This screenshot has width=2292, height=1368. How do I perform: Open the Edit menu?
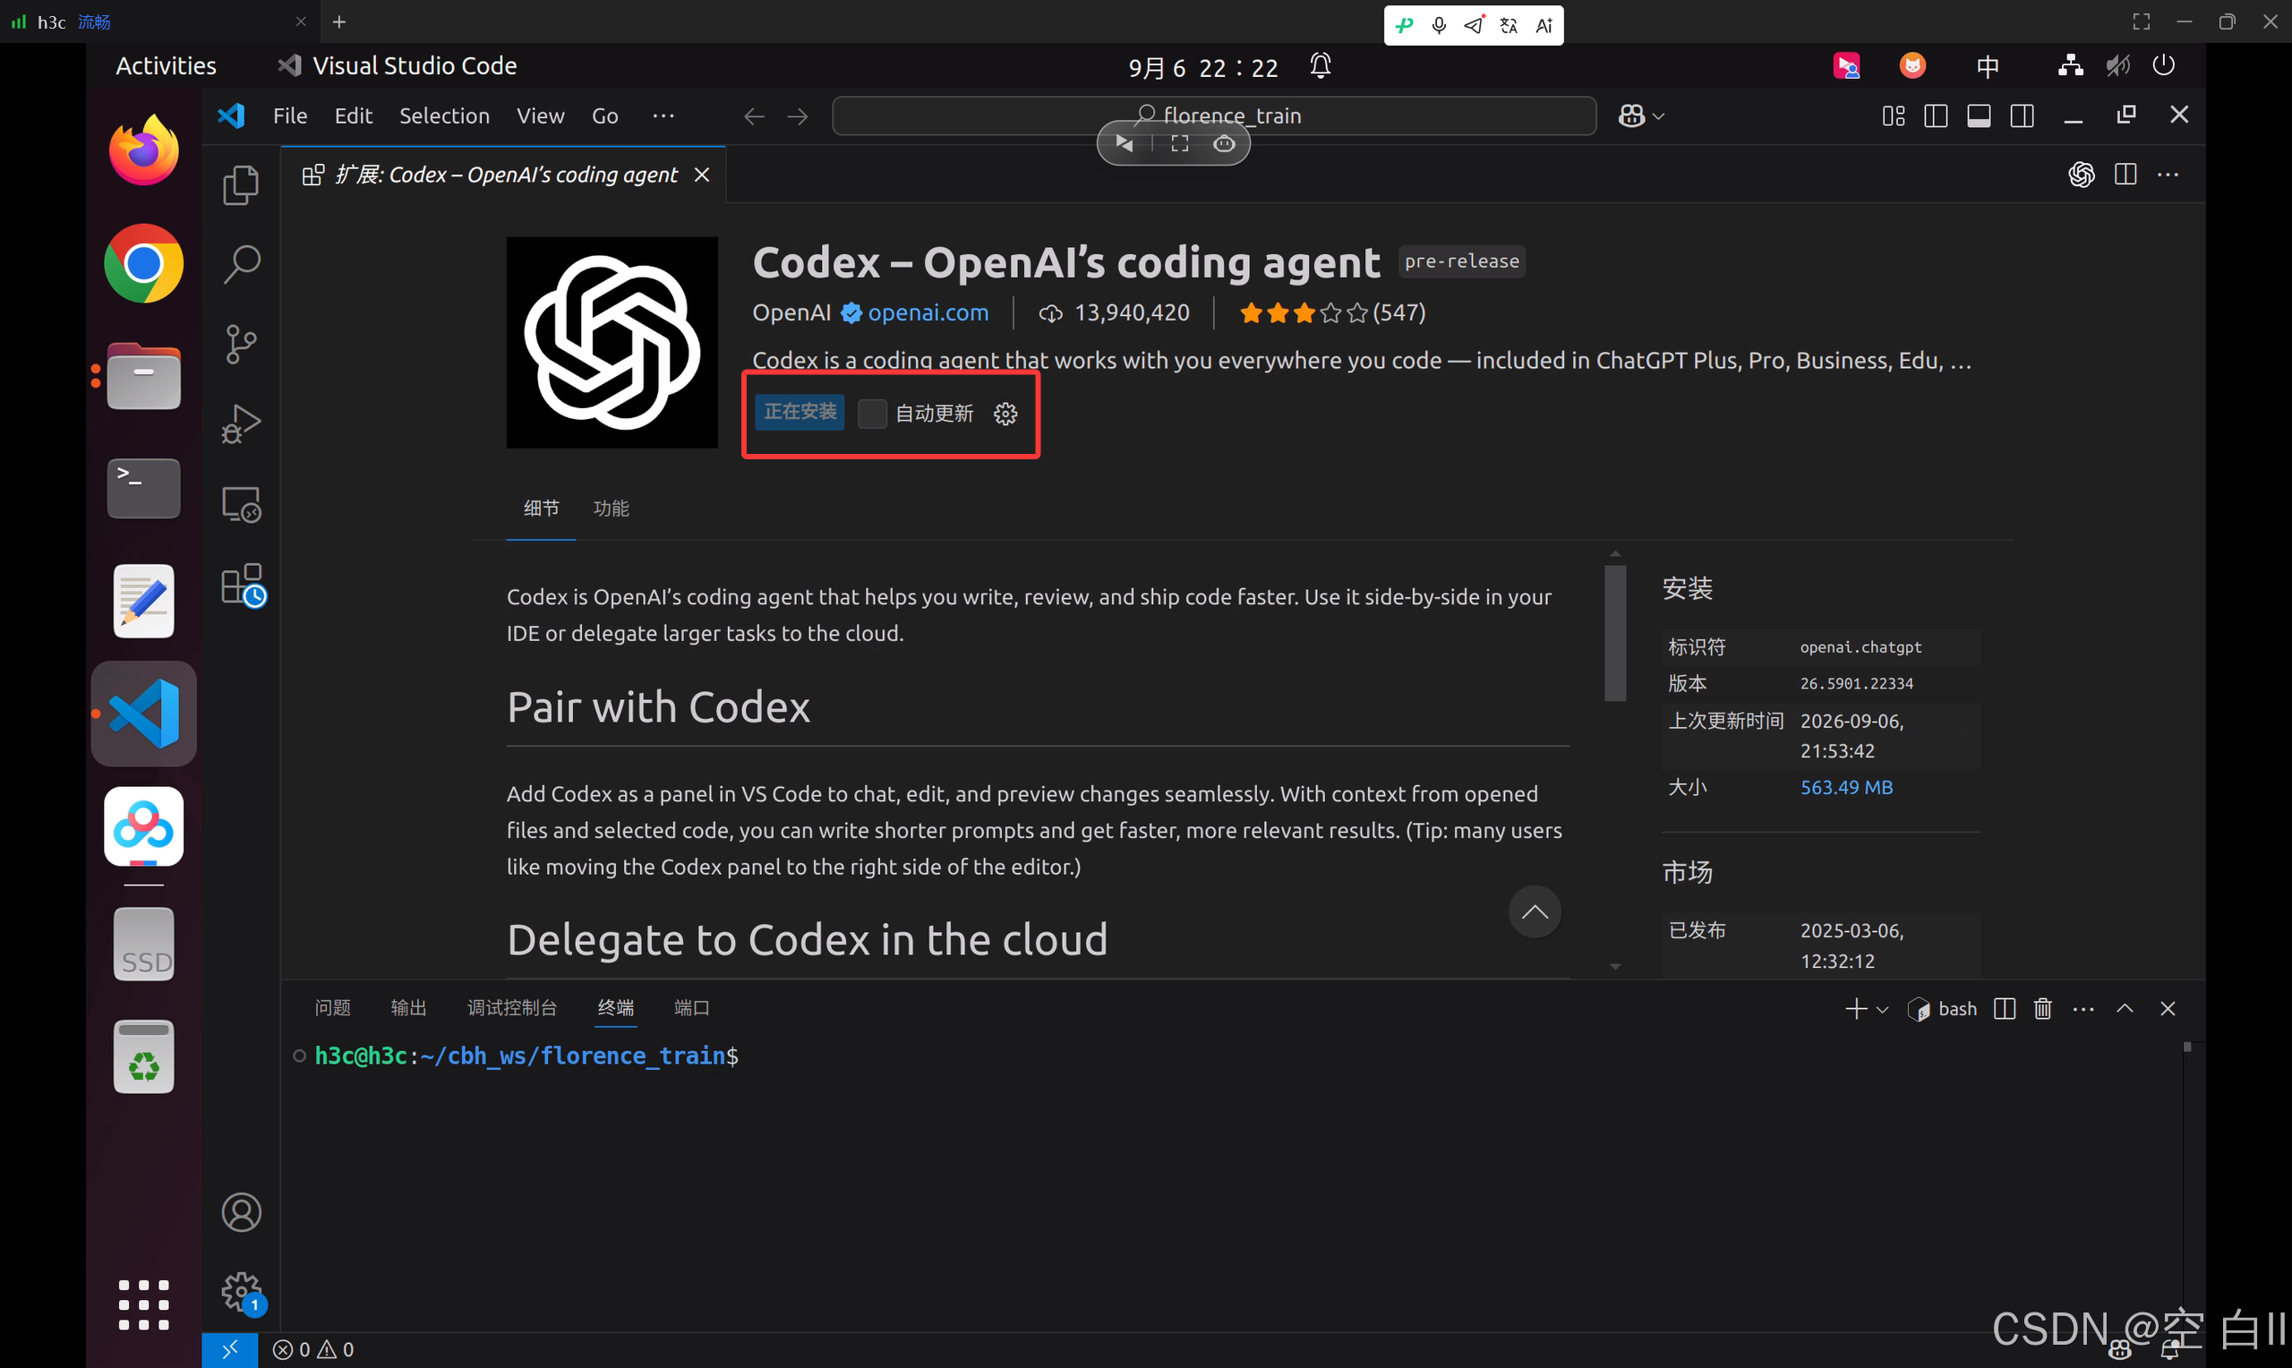[x=353, y=116]
